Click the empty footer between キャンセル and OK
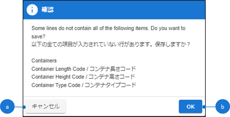This screenshot has width=230, height=117. (121, 107)
